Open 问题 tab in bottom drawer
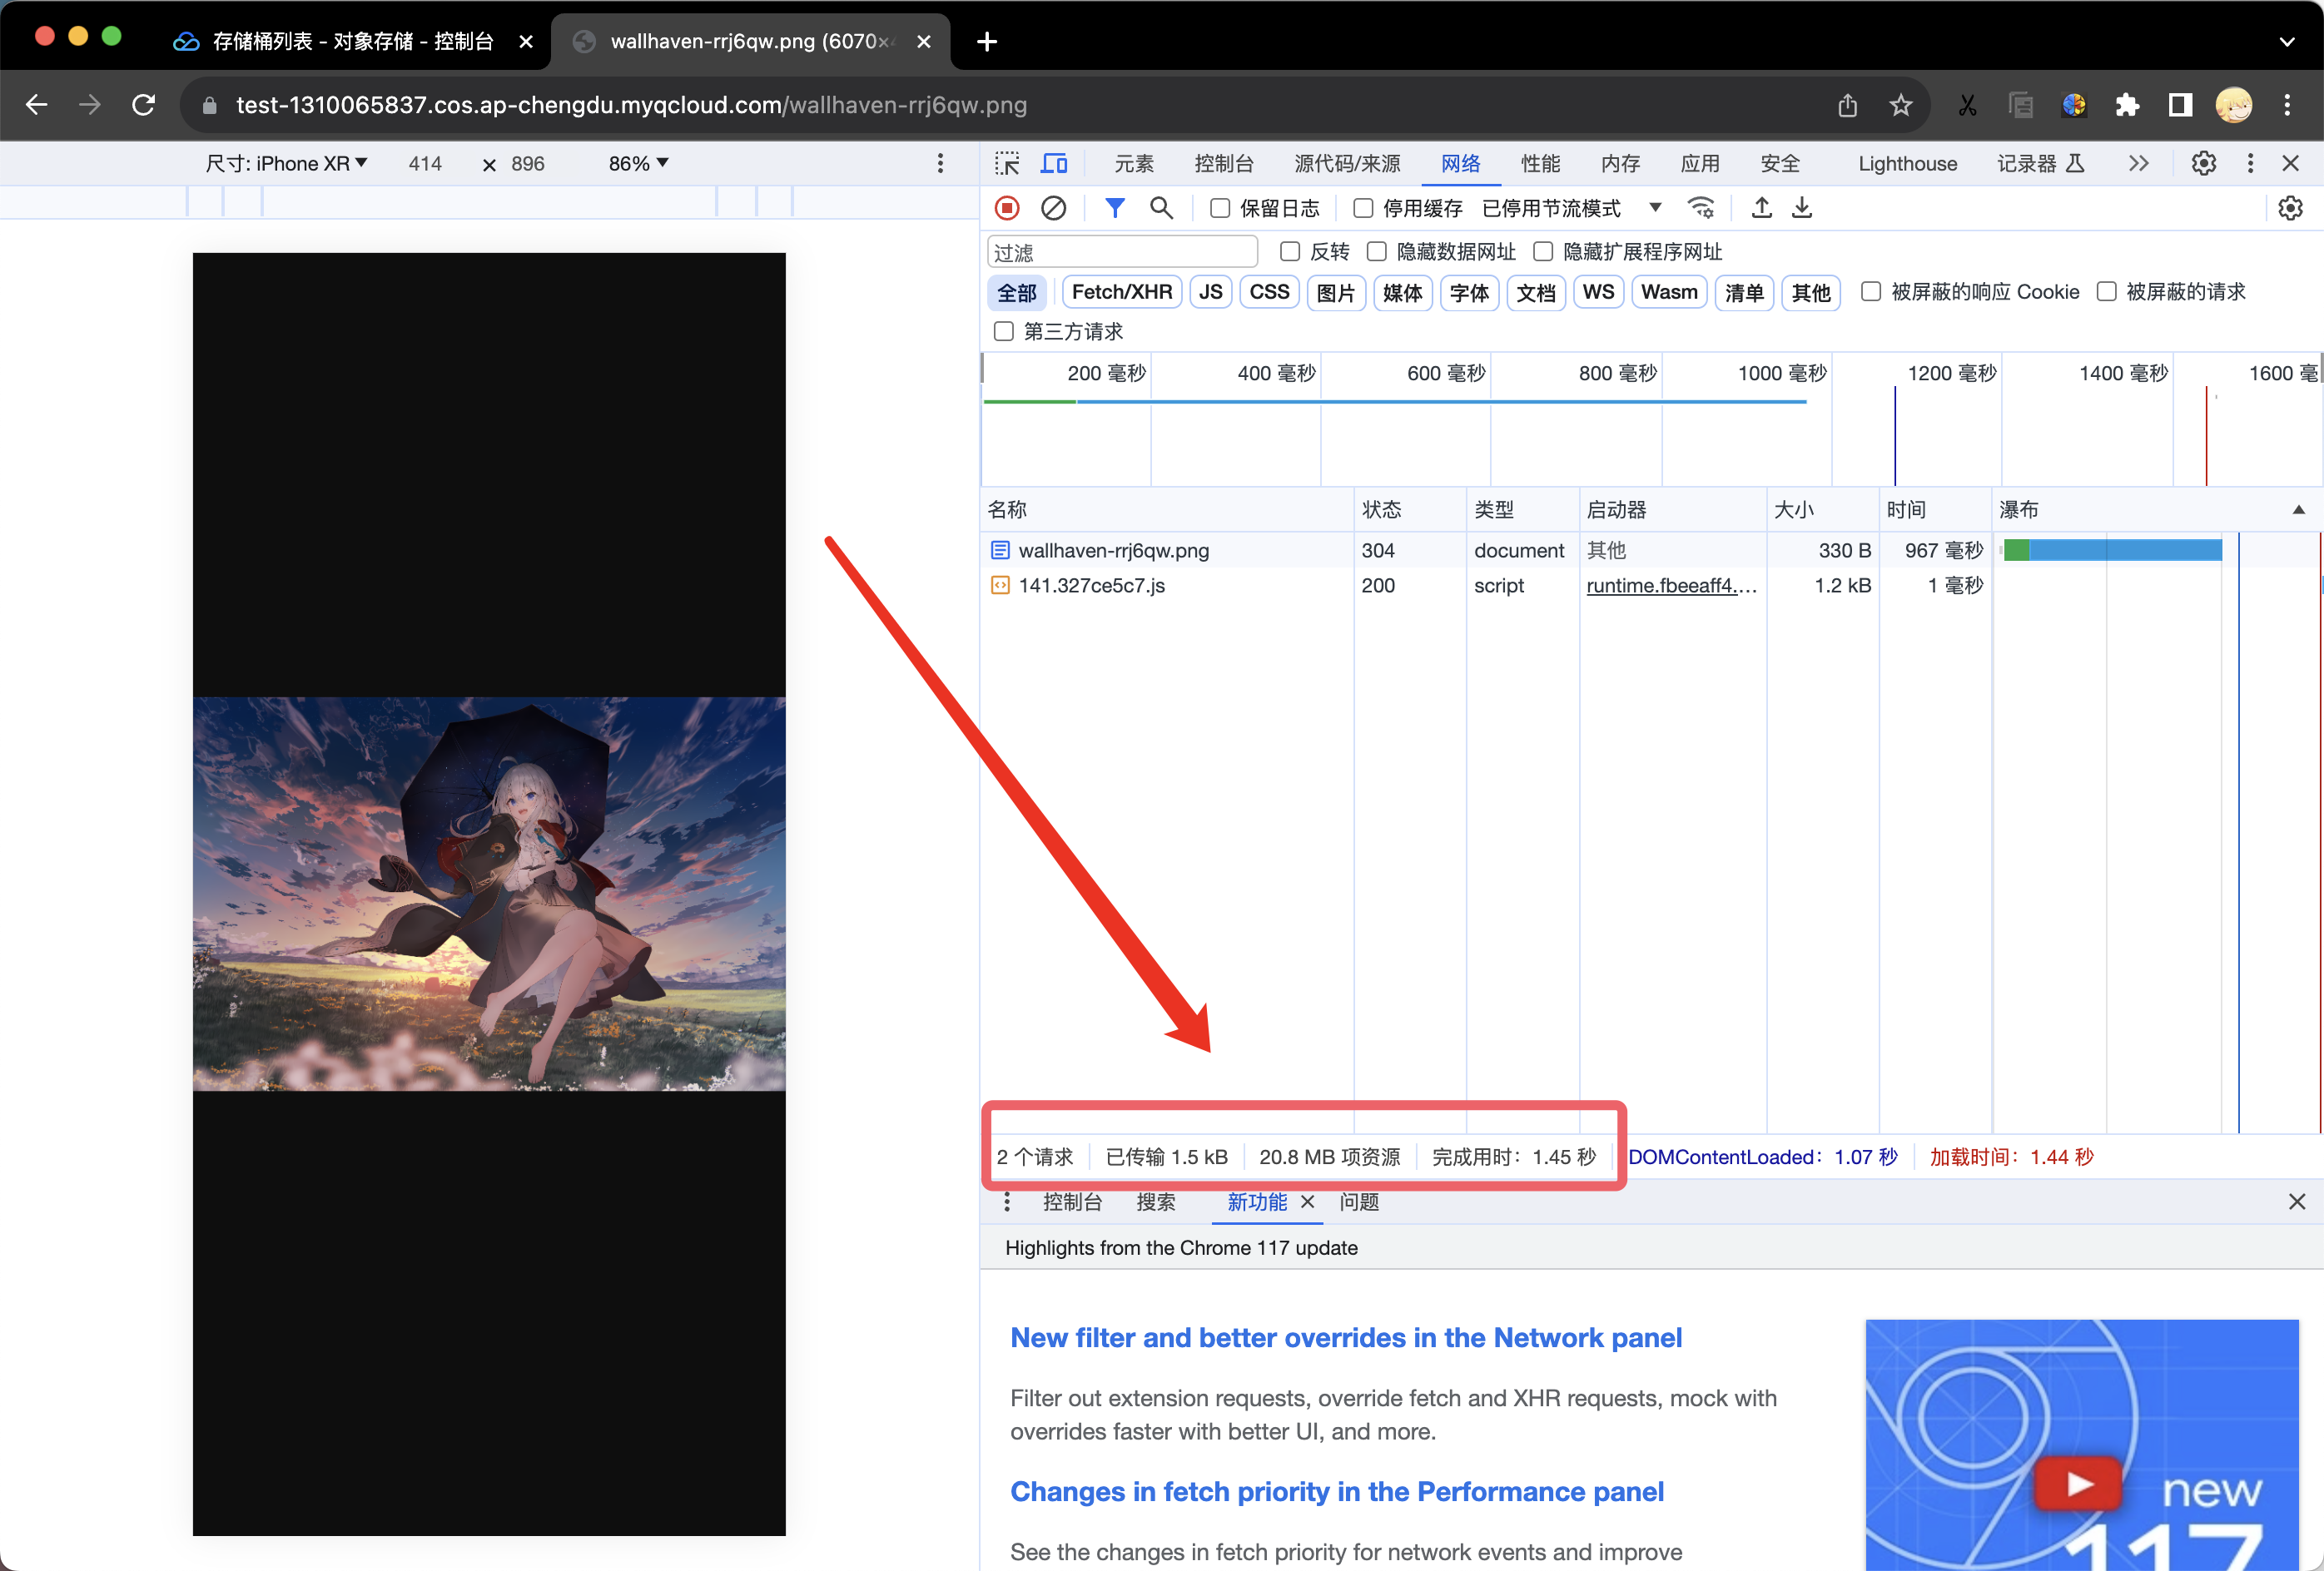The width and height of the screenshot is (2324, 1571). click(1359, 1202)
